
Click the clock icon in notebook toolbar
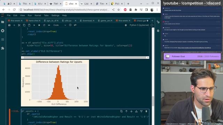(x=70, y=25)
